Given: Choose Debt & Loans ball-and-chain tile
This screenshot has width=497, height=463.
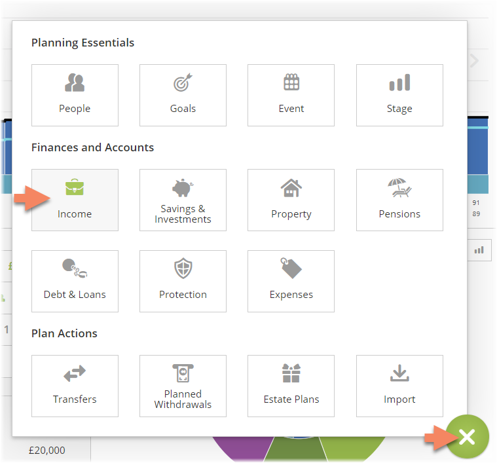Looking at the screenshot, I should (75, 281).
